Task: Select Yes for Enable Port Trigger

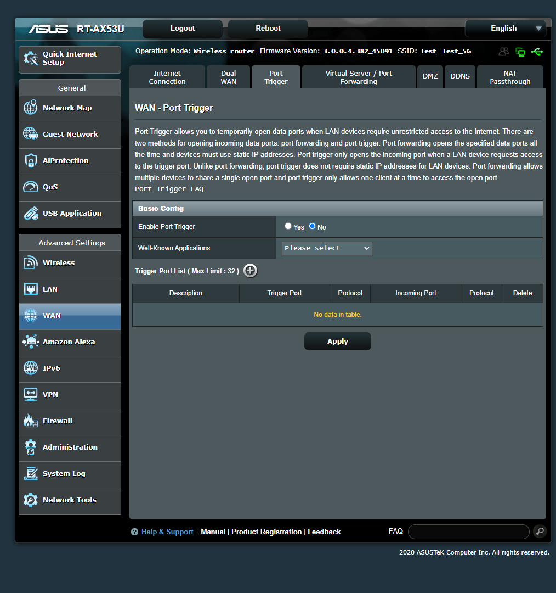Action: [288, 226]
